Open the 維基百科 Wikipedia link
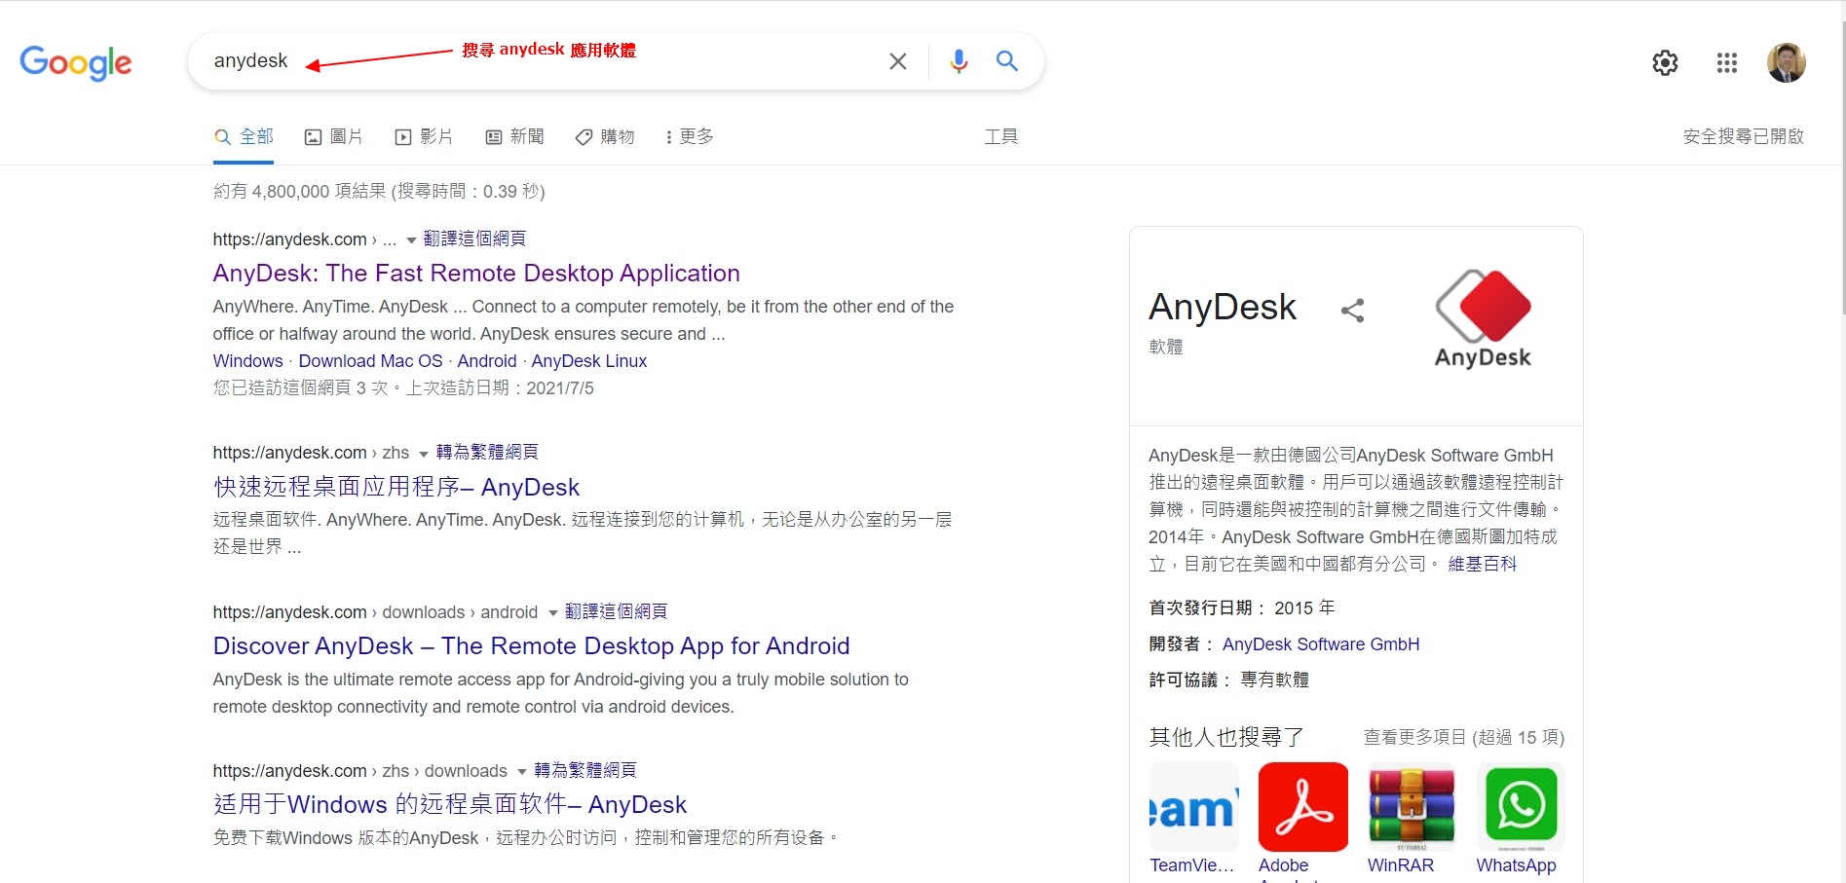This screenshot has width=1846, height=883. 1482,564
